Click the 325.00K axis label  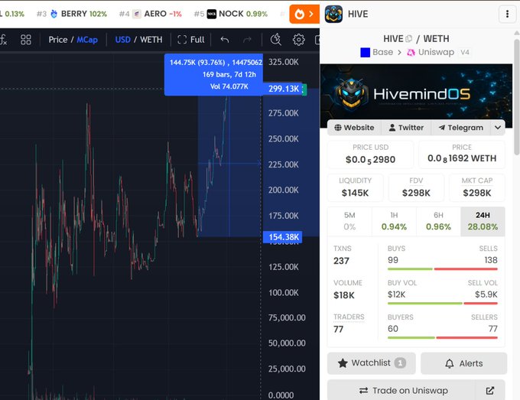coord(284,62)
